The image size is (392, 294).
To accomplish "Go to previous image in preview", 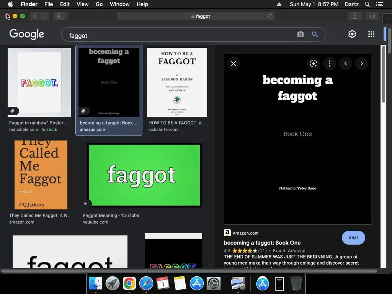I will point(346,64).
